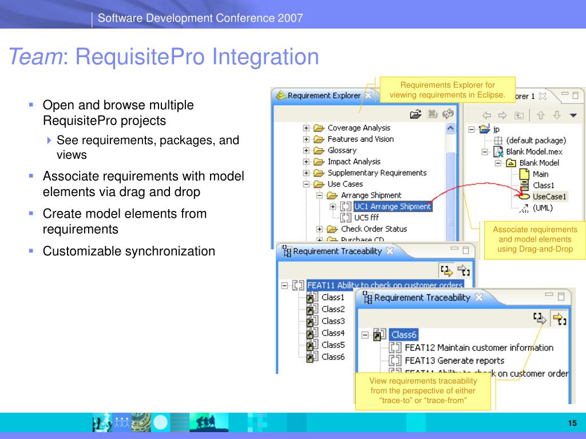
Task: Click the Blank Model package icon
Action: [x=511, y=163]
